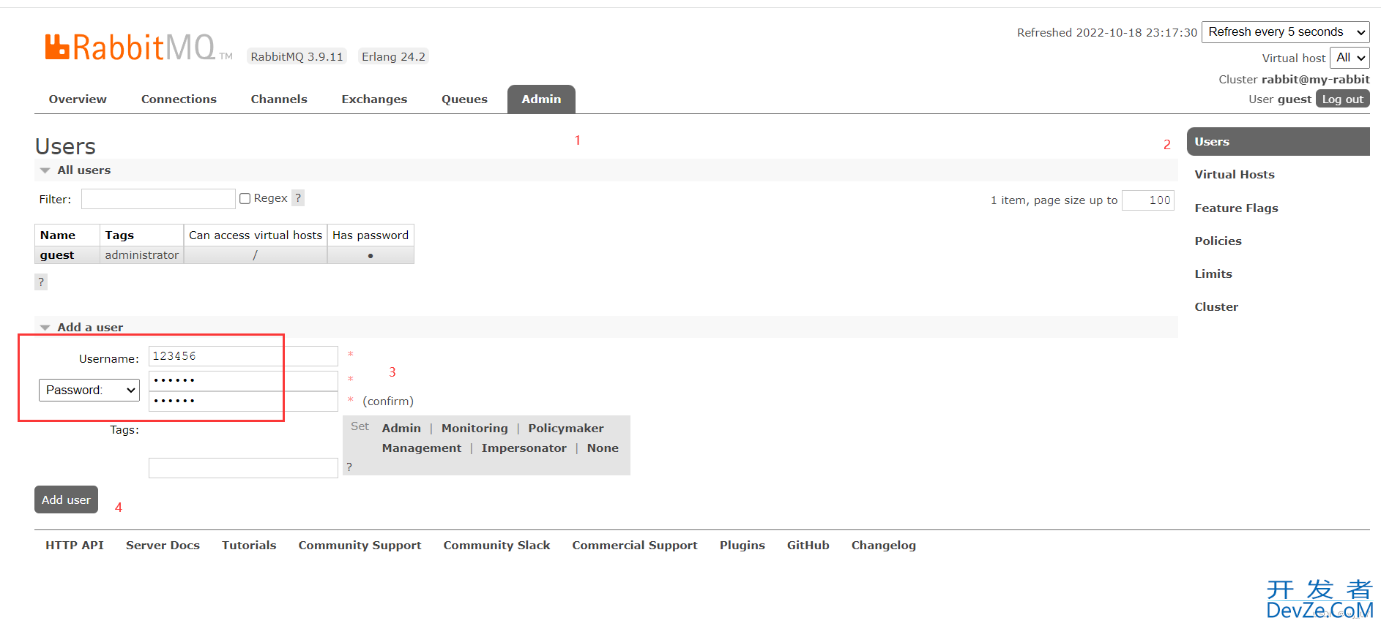Open the Tutorials footer link
This screenshot has height=626, width=1381.
pyautogui.click(x=249, y=546)
